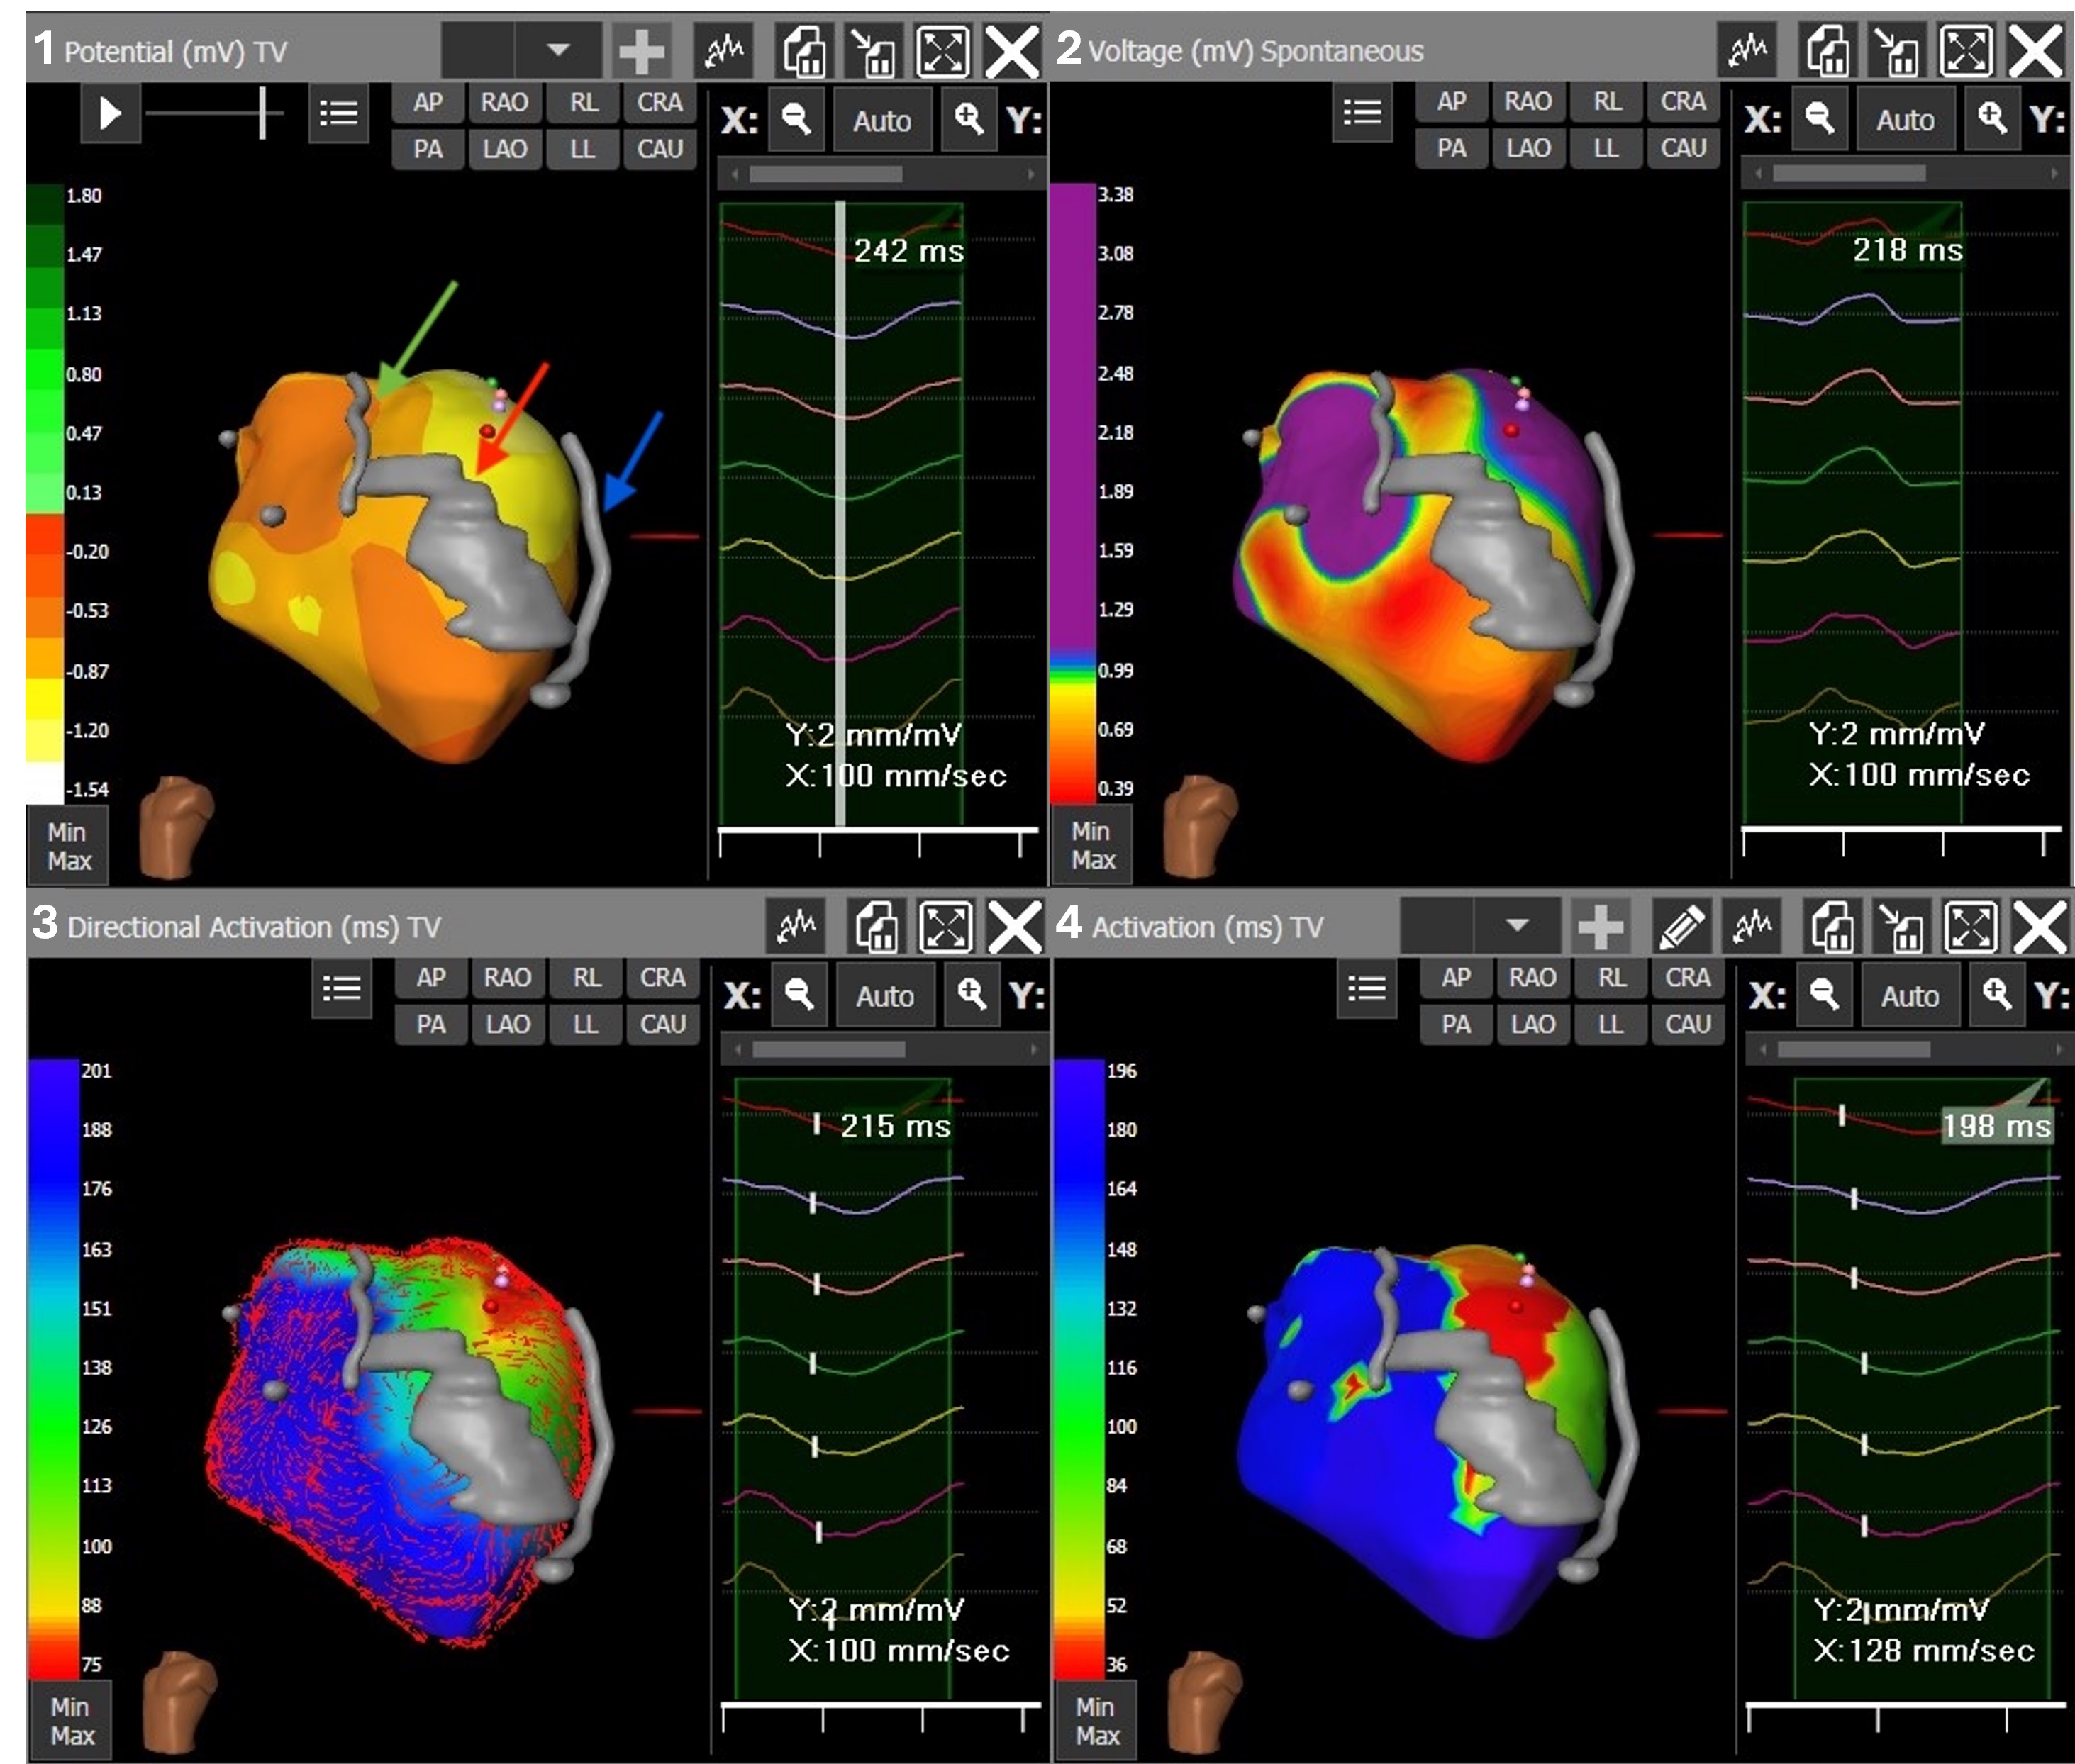Select RAO view in panel 1
The image size is (2075, 1764).
point(504,102)
